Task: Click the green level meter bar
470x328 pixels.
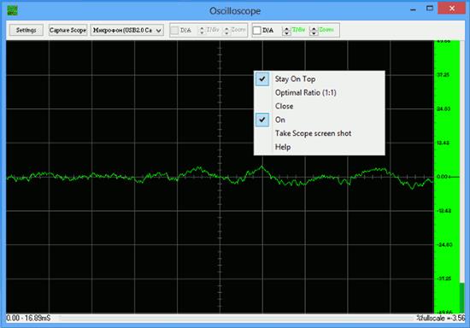Action: pos(447,177)
